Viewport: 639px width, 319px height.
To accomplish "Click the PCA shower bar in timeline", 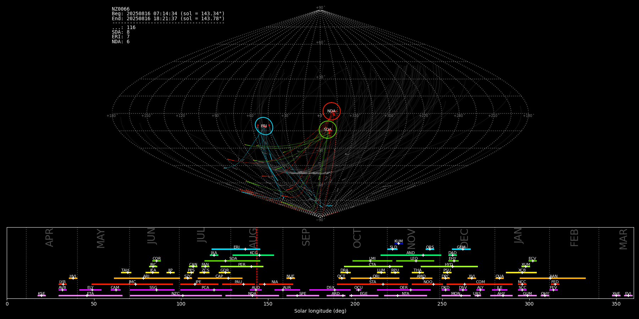I will pos(206,290).
